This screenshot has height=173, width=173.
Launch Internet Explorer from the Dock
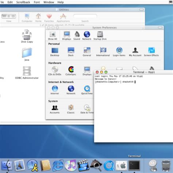click(58, 165)
